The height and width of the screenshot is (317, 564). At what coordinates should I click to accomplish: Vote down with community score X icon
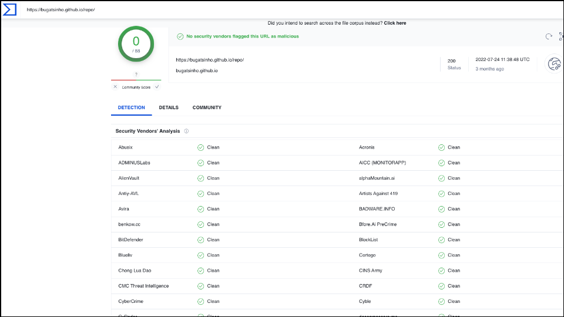click(x=115, y=87)
